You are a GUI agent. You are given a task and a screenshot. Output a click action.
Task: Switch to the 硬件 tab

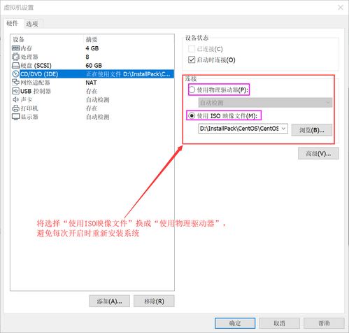pos(13,23)
